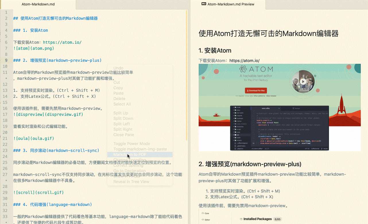This screenshot has height=224, width=368.
Task: Select Split Down from the context menu
Action: (123, 118)
